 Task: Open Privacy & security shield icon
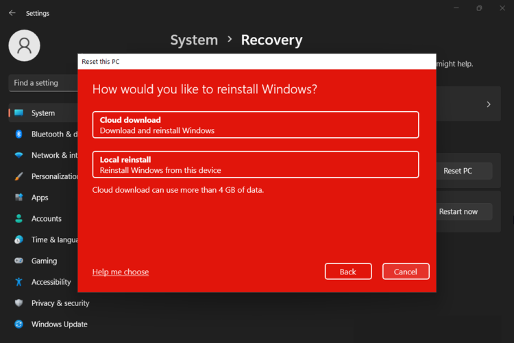[19, 303]
